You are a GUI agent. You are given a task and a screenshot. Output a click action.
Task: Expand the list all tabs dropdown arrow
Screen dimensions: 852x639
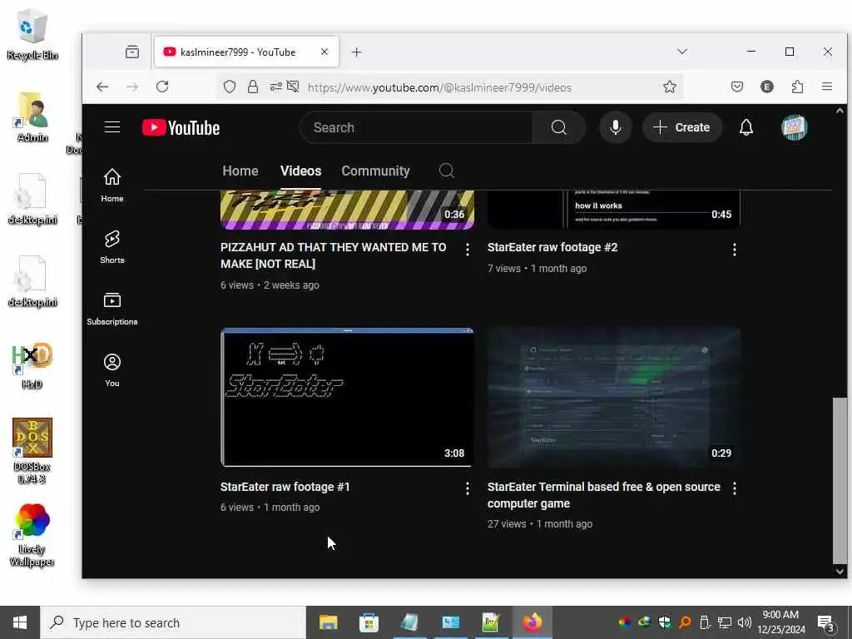coord(682,52)
